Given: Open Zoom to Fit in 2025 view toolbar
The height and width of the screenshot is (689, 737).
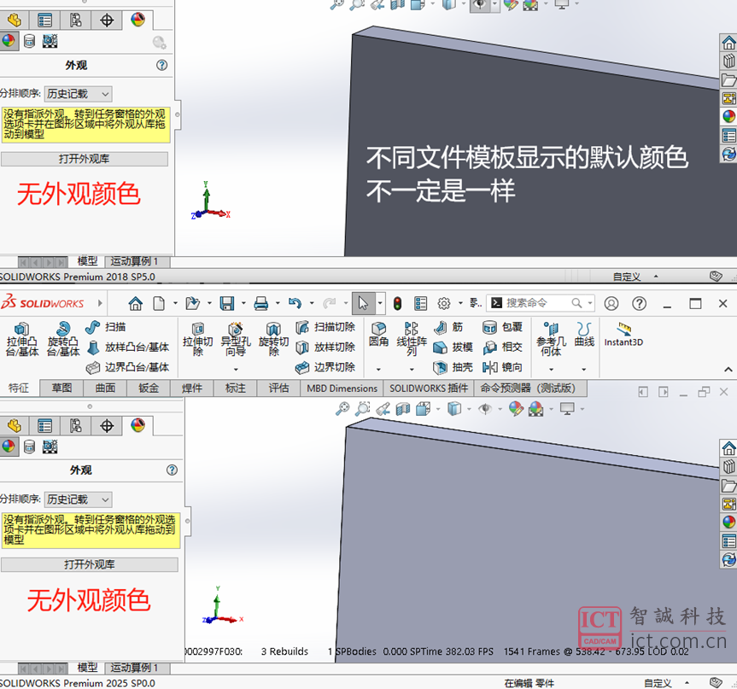Looking at the screenshot, I should coord(342,409).
